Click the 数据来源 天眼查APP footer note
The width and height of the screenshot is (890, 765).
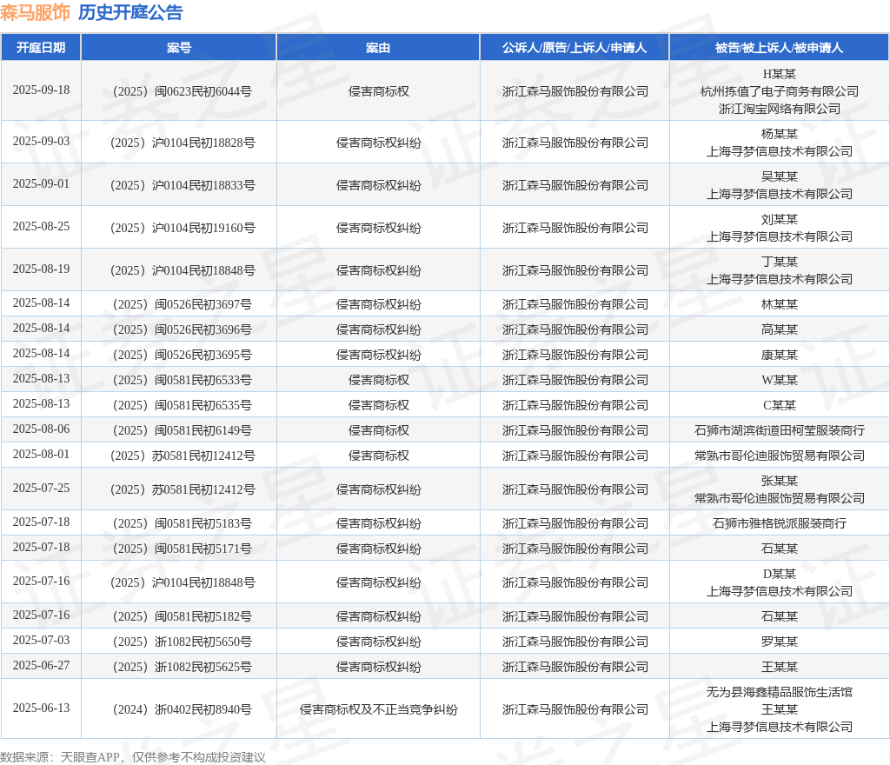coord(133,757)
